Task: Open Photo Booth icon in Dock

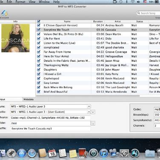Action: [x=83, y=153]
